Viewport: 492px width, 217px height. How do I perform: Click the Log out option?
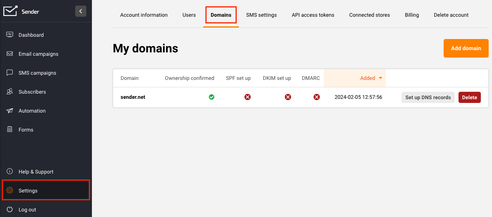[27, 210]
